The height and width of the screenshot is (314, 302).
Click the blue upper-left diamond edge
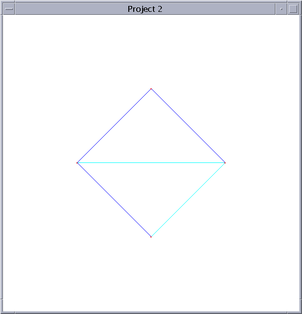(x=114, y=126)
